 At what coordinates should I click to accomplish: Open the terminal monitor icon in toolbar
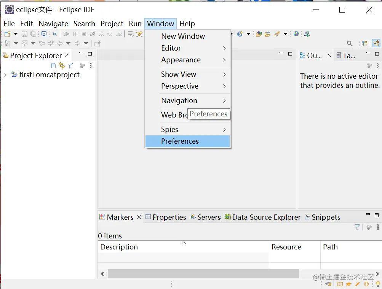click(x=44, y=34)
